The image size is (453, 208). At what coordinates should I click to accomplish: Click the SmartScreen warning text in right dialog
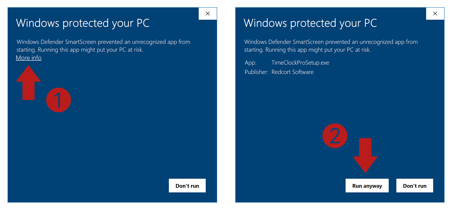[330, 45]
